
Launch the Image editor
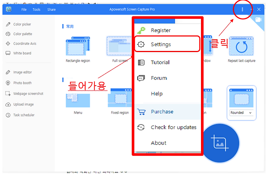pos(19,72)
